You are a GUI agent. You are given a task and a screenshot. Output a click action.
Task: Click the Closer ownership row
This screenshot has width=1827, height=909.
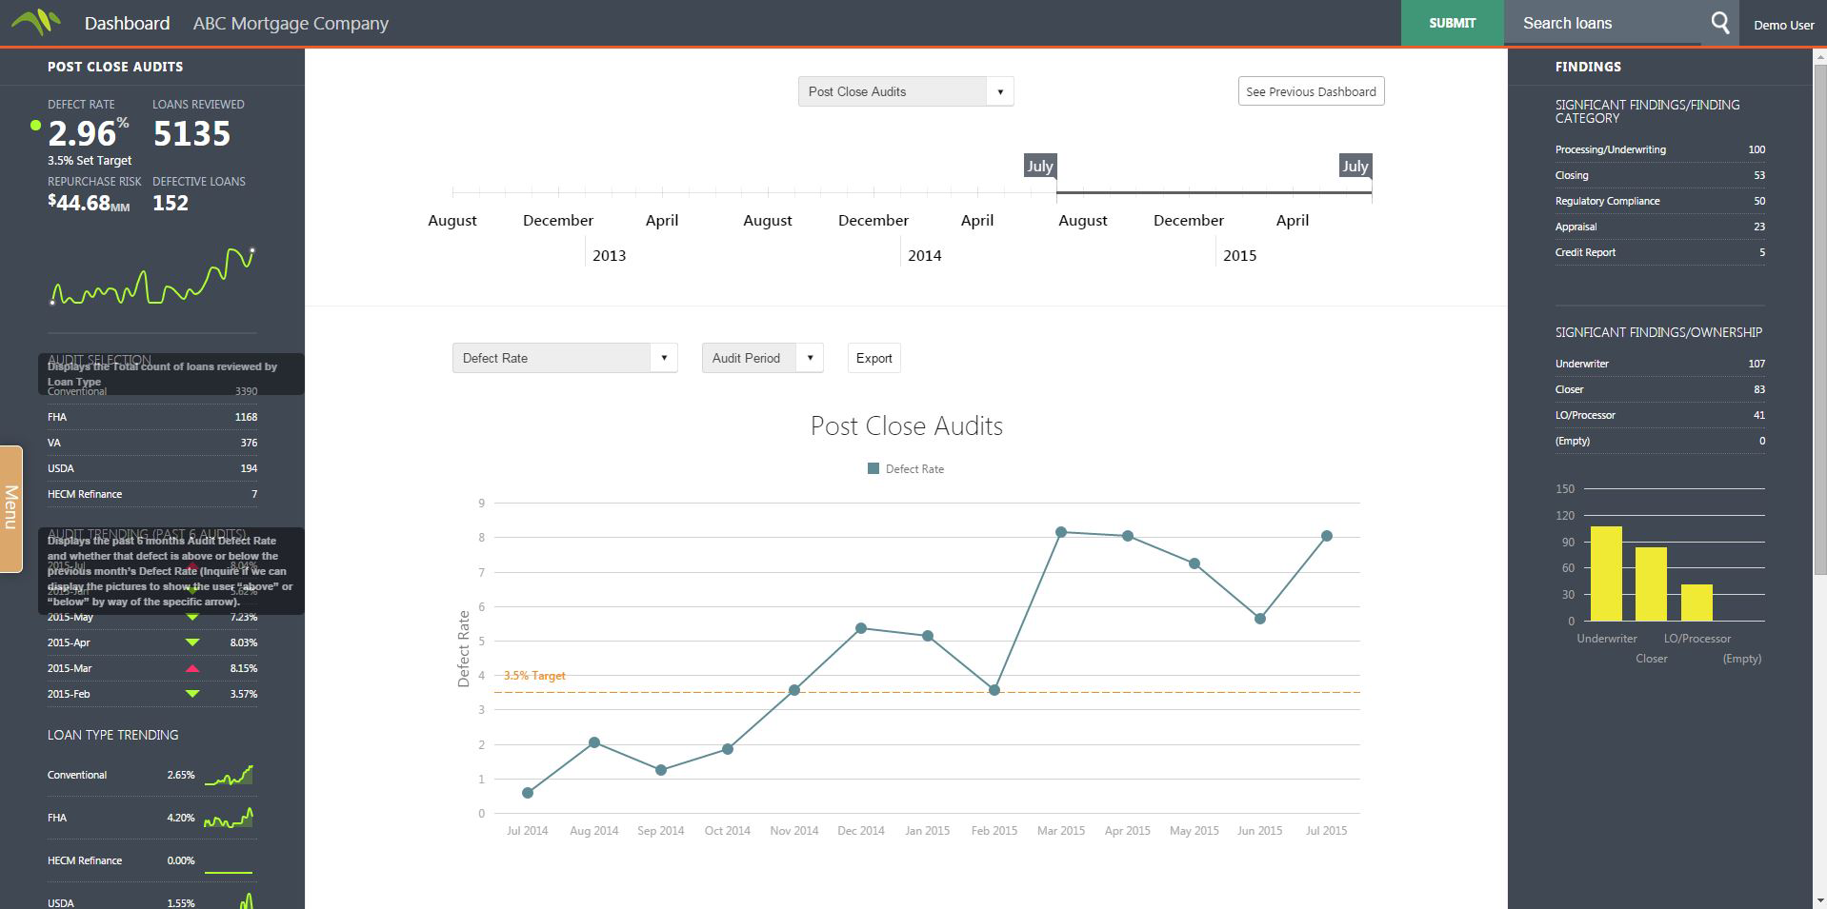1659,389
